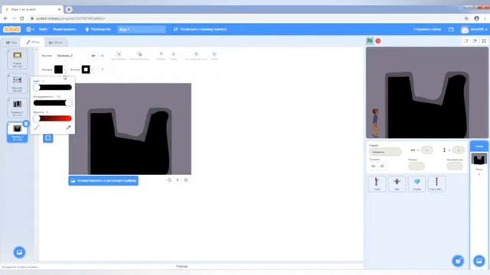The image size is (490, 275).
Task: Click the red stop button
Action: (378, 40)
